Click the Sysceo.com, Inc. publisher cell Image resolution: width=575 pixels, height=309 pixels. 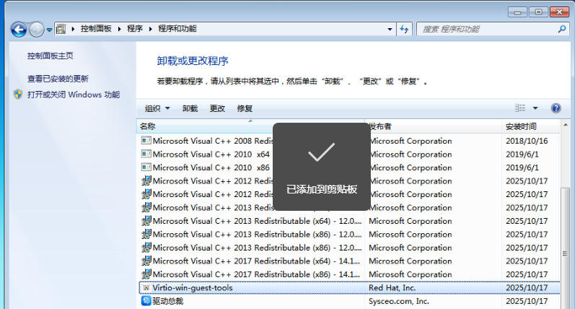coord(399,301)
